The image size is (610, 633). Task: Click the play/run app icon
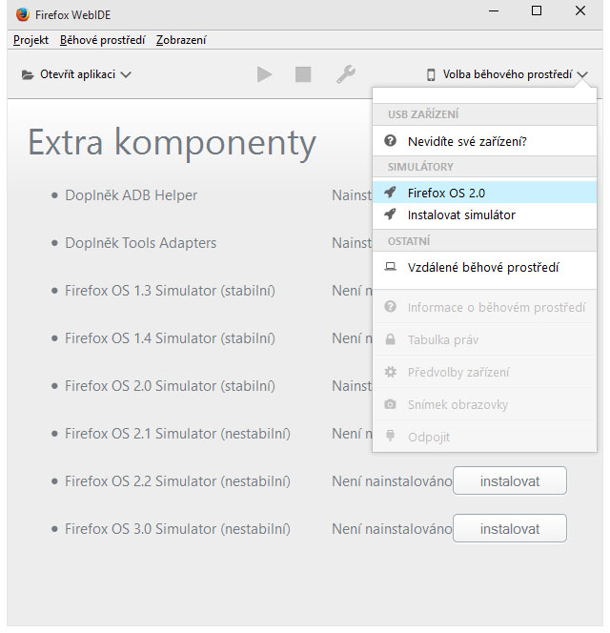click(x=264, y=74)
